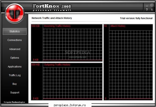Open the Support page
The width and height of the screenshot is (156, 107).
pyautogui.click(x=15, y=93)
